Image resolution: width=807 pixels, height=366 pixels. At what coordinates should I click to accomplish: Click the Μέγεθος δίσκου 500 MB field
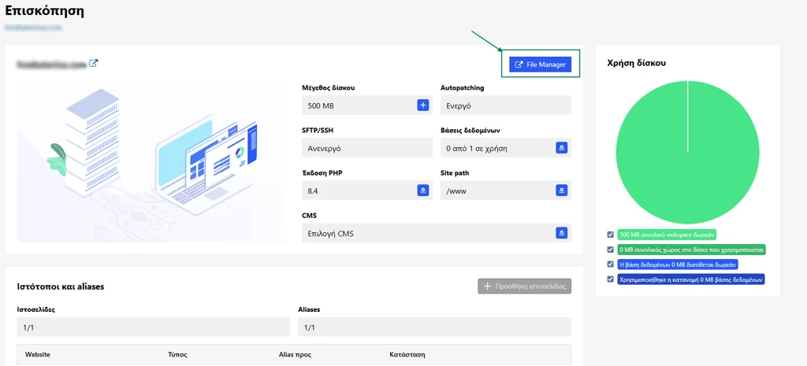tap(367, 105)
